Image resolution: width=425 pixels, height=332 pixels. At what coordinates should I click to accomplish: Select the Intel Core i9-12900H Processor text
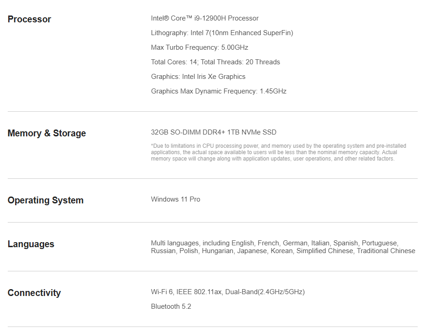205,18
